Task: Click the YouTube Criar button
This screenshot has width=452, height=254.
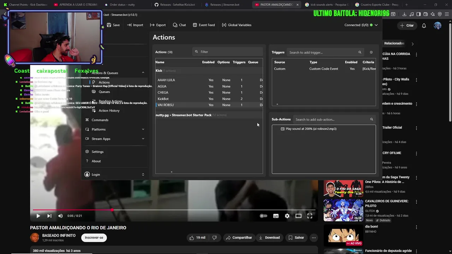Action: 407,25
